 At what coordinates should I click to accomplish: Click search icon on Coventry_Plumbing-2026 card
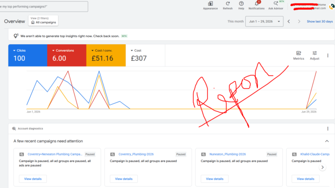113,154
